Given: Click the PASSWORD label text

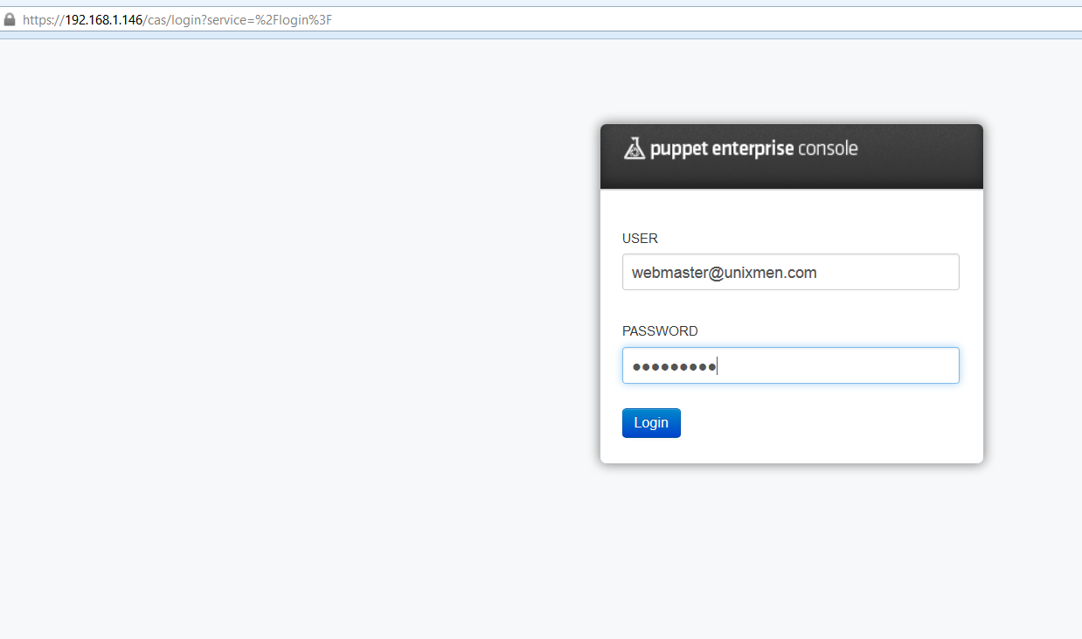Looking at the screenshot, I should point(660,331).
